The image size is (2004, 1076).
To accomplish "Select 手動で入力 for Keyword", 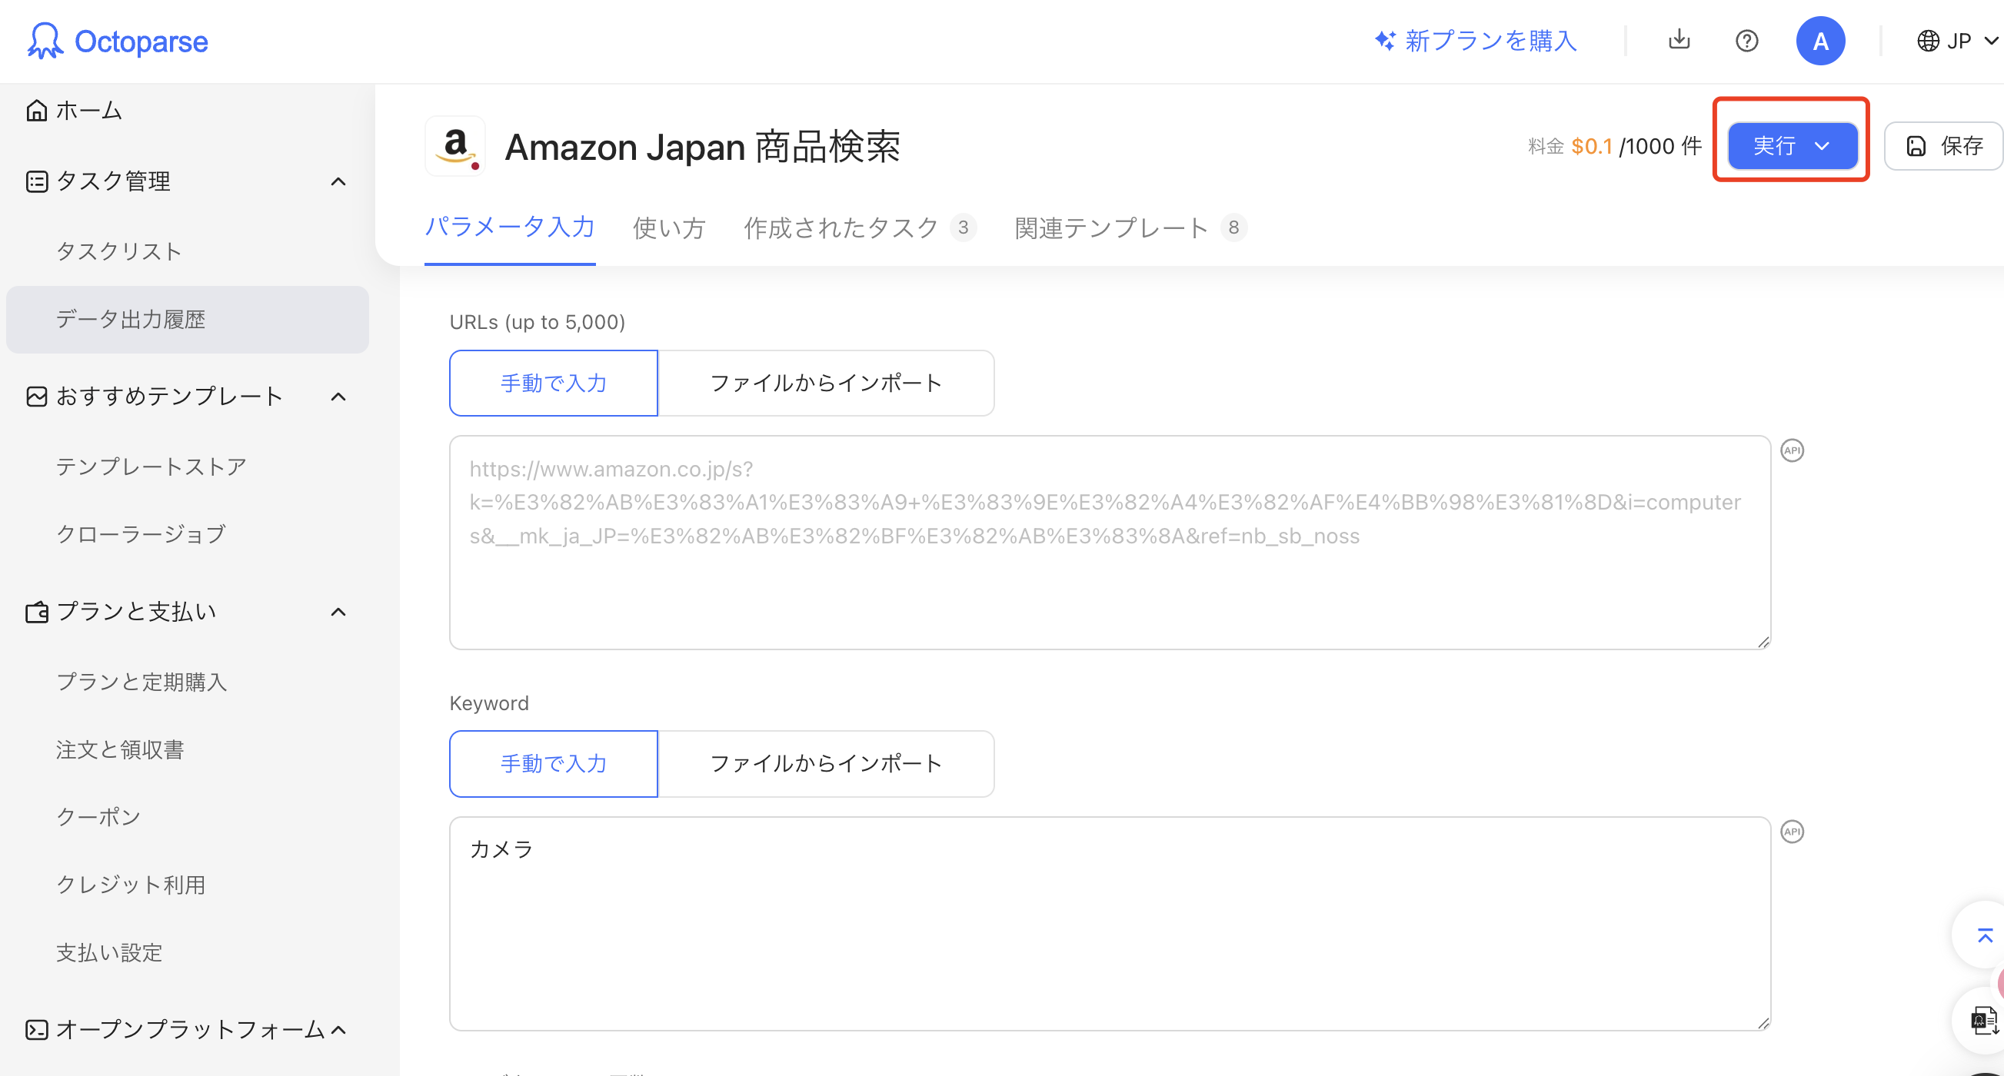I will click(x=553, y=763).
